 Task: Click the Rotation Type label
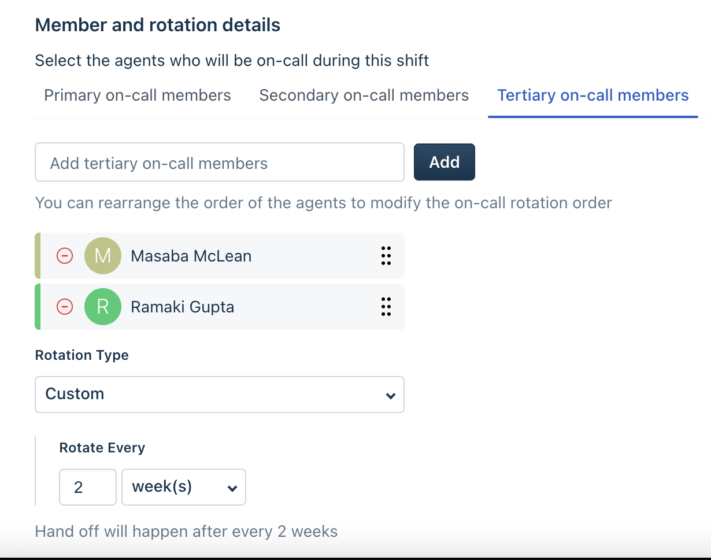pos(82,355)
